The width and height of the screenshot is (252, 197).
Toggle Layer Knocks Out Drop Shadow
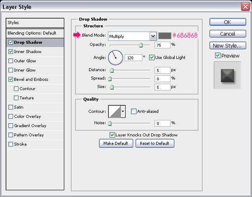coord(112,135)
